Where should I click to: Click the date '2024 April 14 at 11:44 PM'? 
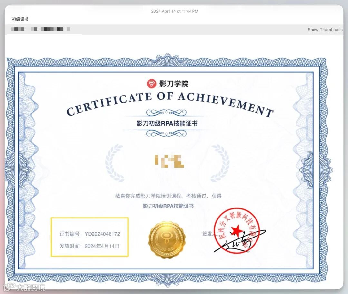point(174,11)
